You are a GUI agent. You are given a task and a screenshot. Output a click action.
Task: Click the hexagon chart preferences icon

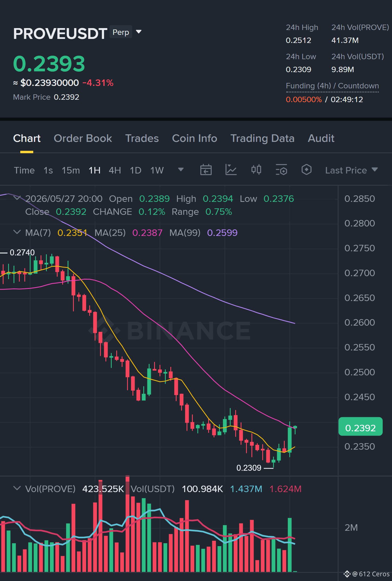tap(306, 170)
